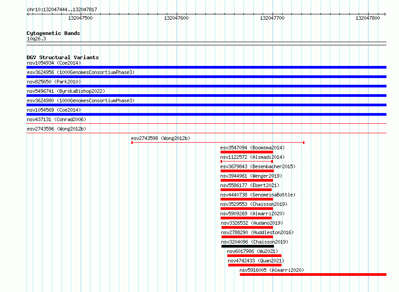Viewport: 399px width, 292px height.
Task: Click nsv3529553 (Chaisson2019) label
Action: coord(254,204)
